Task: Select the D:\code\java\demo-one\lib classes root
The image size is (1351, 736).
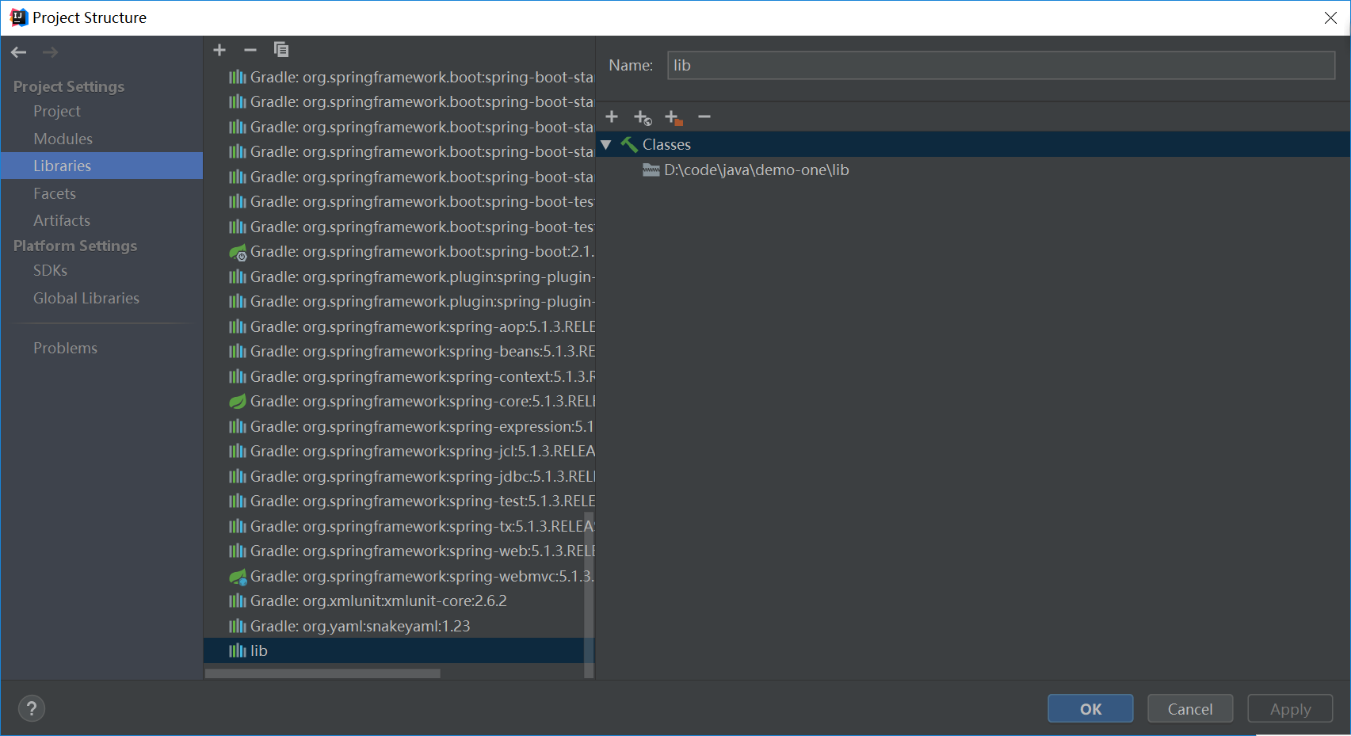Action: click(x=756, y=170)
